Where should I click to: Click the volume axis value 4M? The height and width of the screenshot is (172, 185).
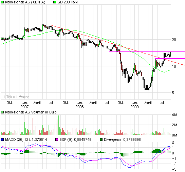174,115
